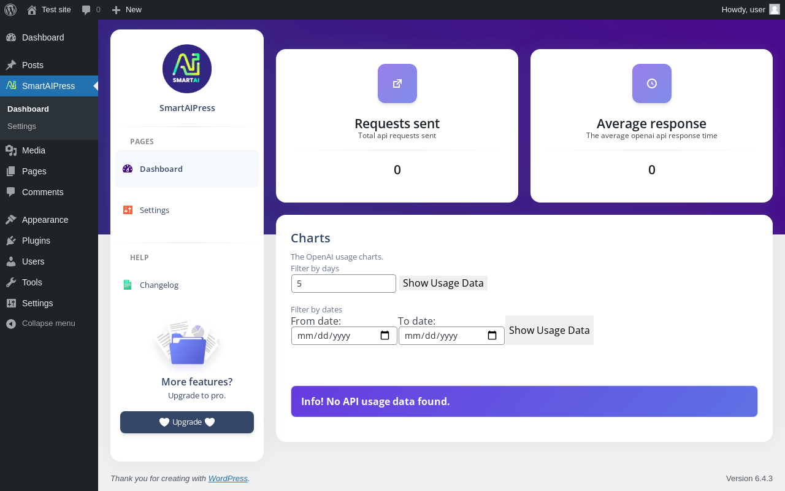This screenshot has height=491, width=785.
Task: Open the comments bubble icon in admin bar
Action: [x=86, y=10]
